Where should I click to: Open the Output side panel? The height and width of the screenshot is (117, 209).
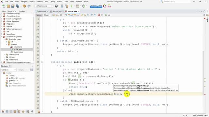207,18
